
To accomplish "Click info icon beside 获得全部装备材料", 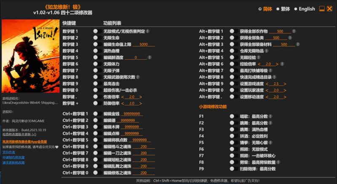I will pyautogui.click(x=298, y=44).
